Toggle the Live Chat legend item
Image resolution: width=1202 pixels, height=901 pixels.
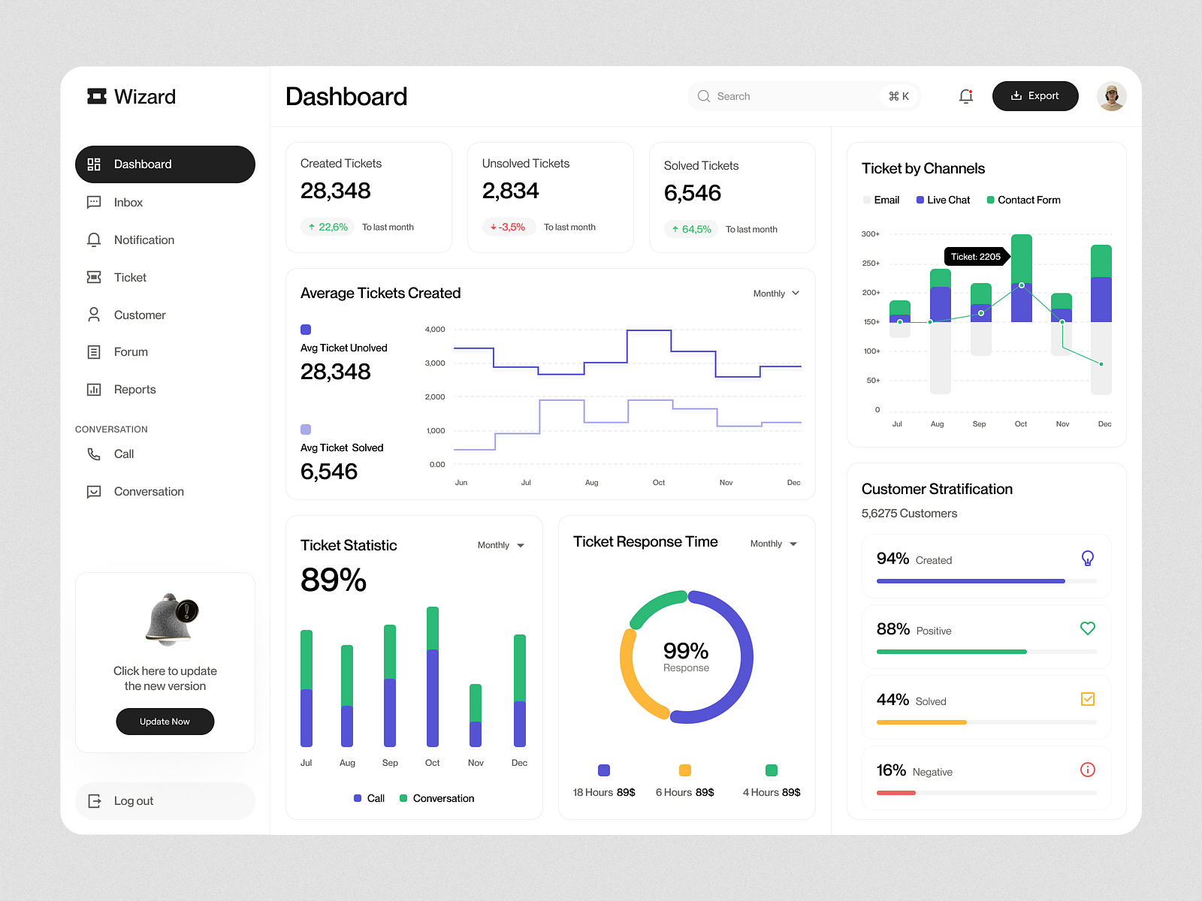point(942,200)
